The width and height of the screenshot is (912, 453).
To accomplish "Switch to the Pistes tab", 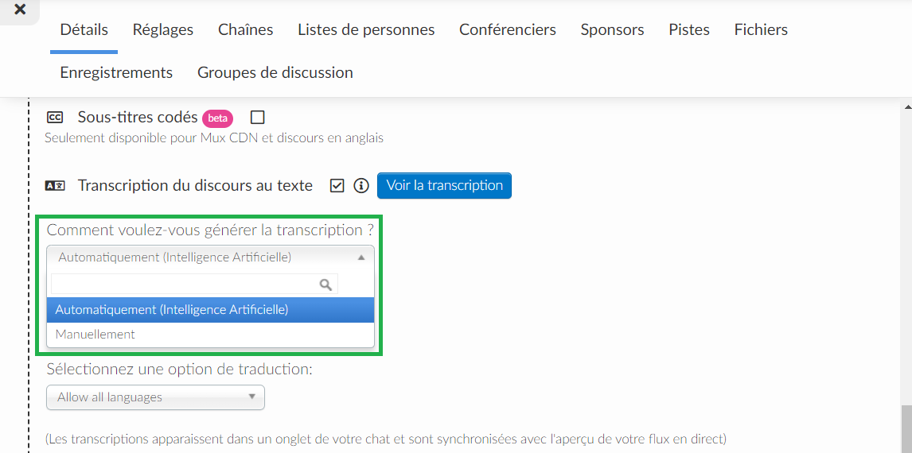I will (688, 29).
